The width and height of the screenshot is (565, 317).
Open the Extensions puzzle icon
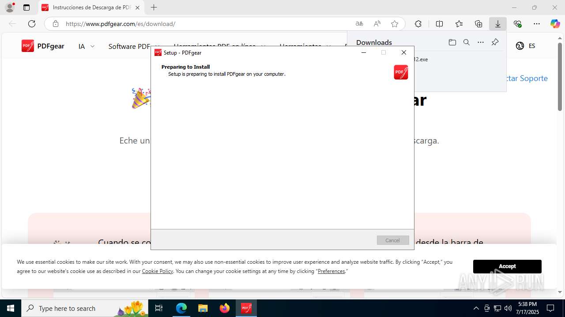[x=418, y=24]
